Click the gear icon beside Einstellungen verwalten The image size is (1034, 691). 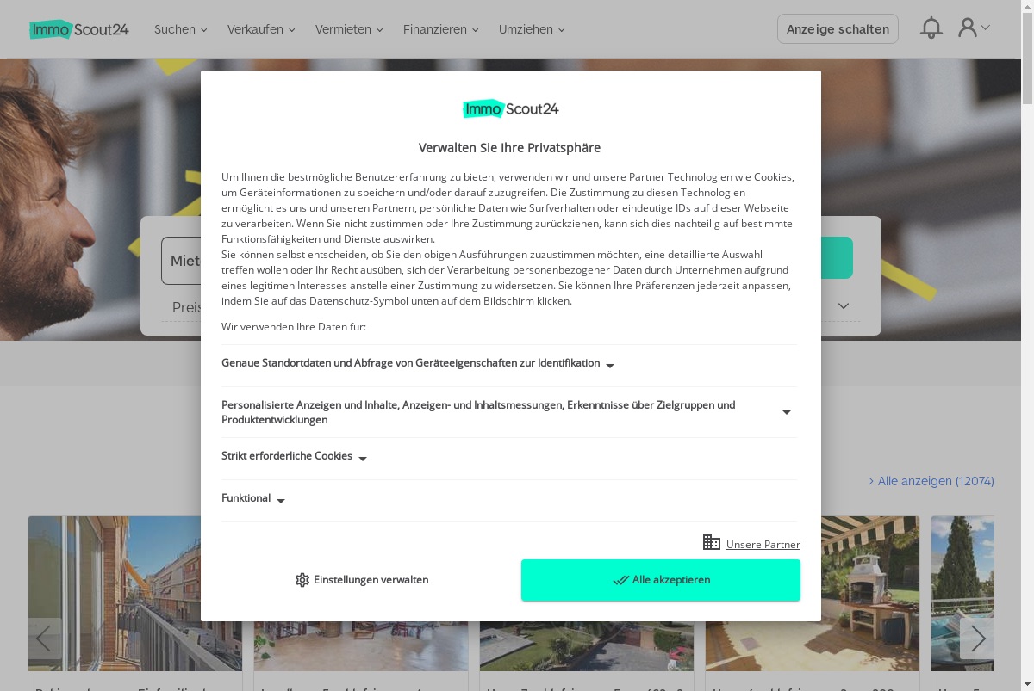(302, 580)
